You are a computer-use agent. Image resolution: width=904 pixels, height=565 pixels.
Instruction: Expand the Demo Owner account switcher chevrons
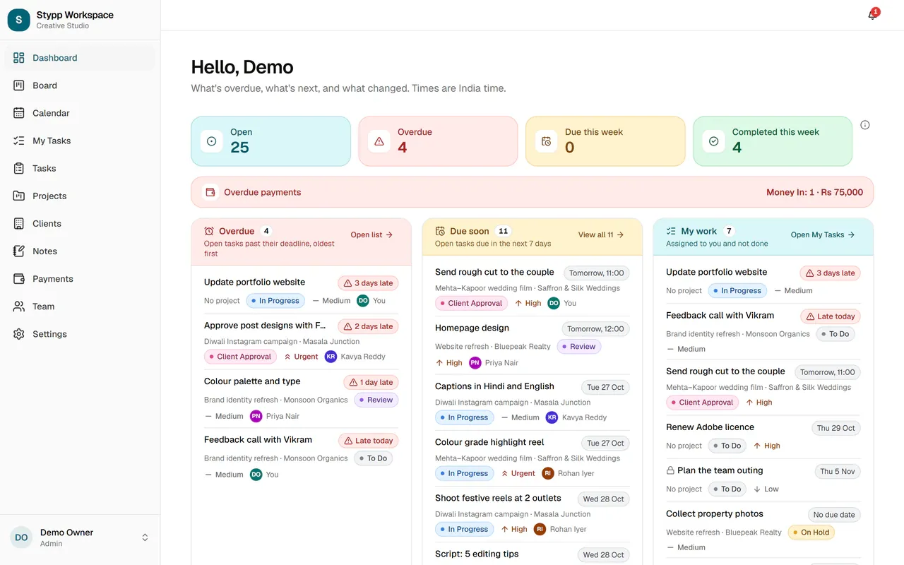[145, 537]
